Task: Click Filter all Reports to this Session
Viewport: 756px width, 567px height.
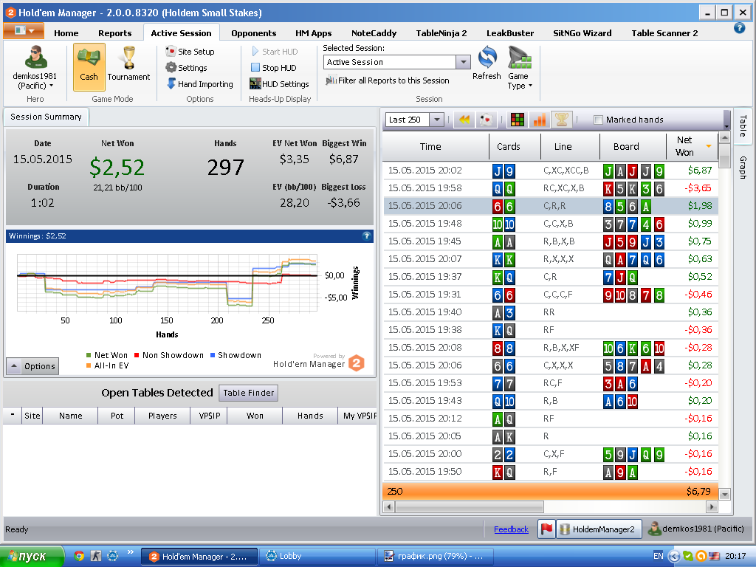Action: point(388,80)
